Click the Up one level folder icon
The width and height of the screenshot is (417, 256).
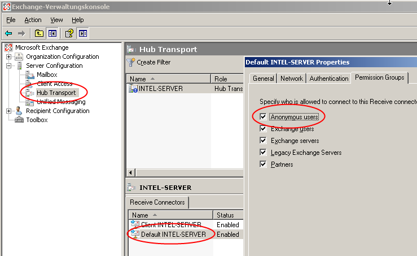(39, 33)
